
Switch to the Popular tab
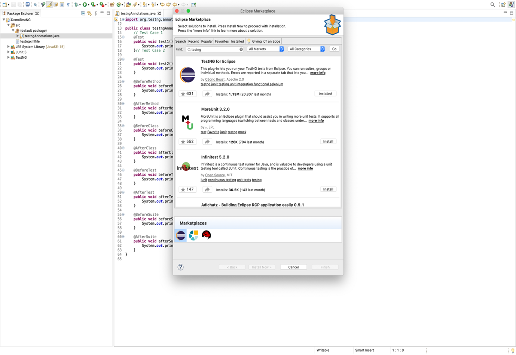(x=206, y=41)
